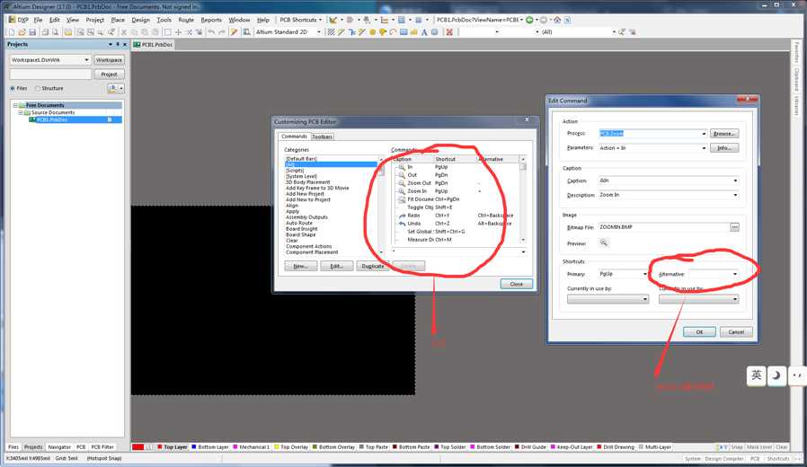
Task: Click the bitmap file browse ellipsis button
Action: point(734,227)
